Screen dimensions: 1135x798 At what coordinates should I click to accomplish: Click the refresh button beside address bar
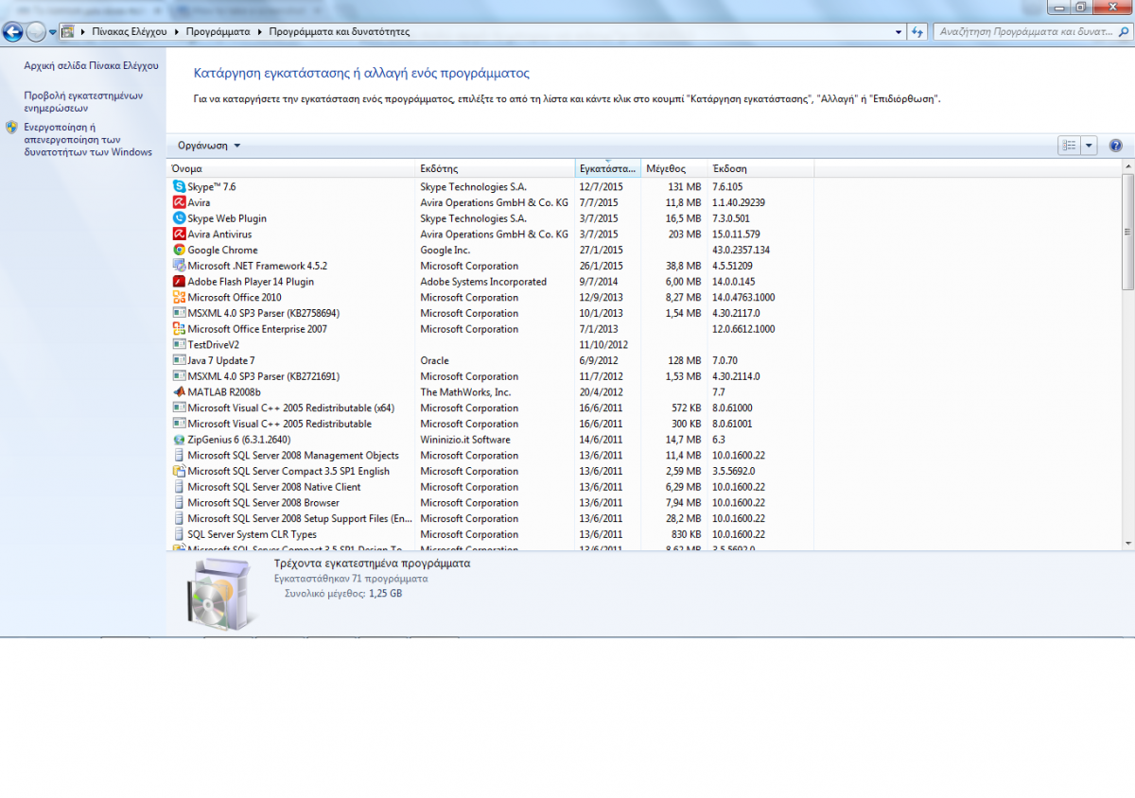pos(917,31)
